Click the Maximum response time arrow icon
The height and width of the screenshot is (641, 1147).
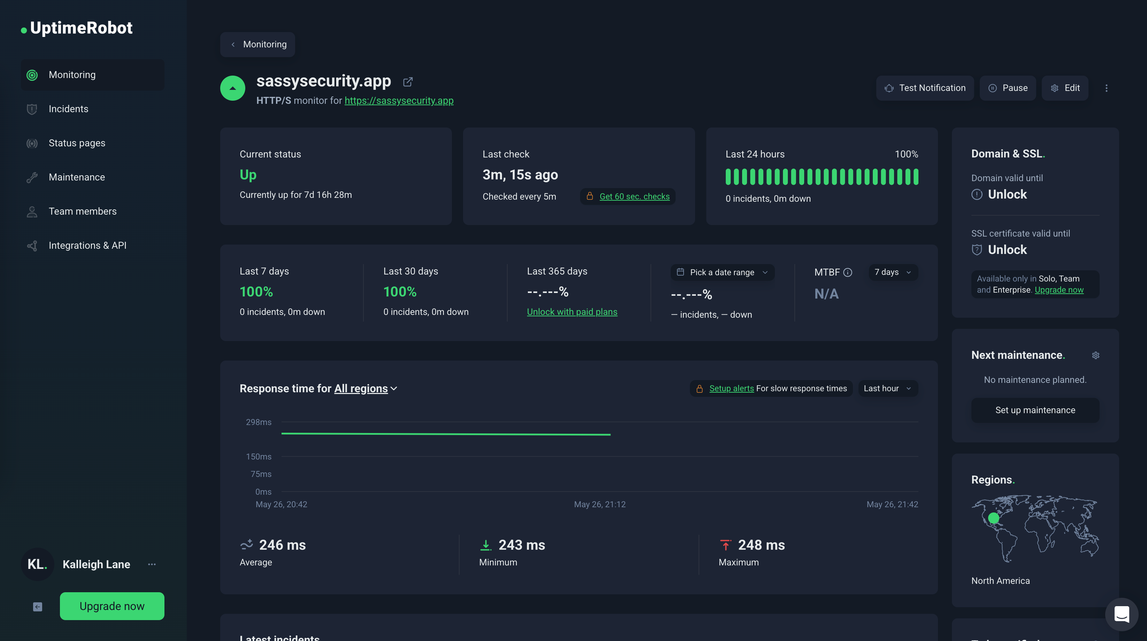[725, 545]
